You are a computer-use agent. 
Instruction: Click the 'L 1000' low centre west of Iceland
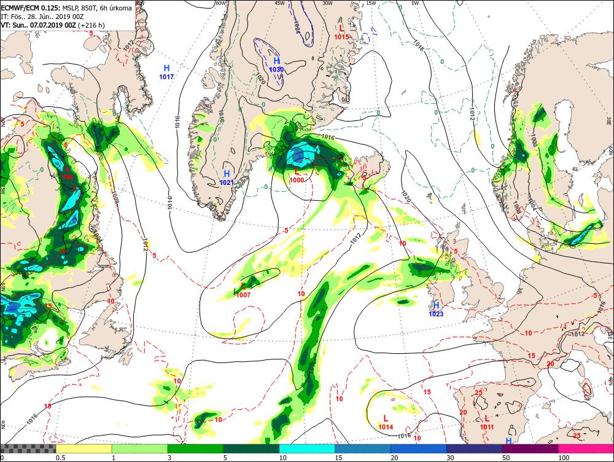pyautogui.click(x=297, y=175)
